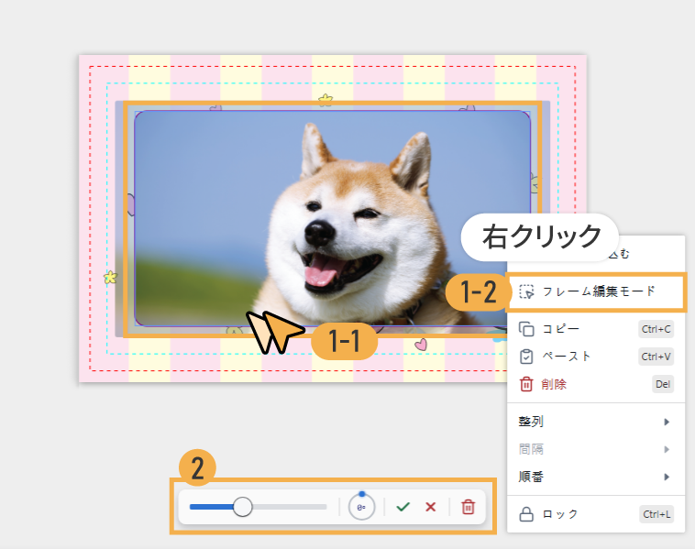Choose ペースト from the context menu

[x=566, y=357]
